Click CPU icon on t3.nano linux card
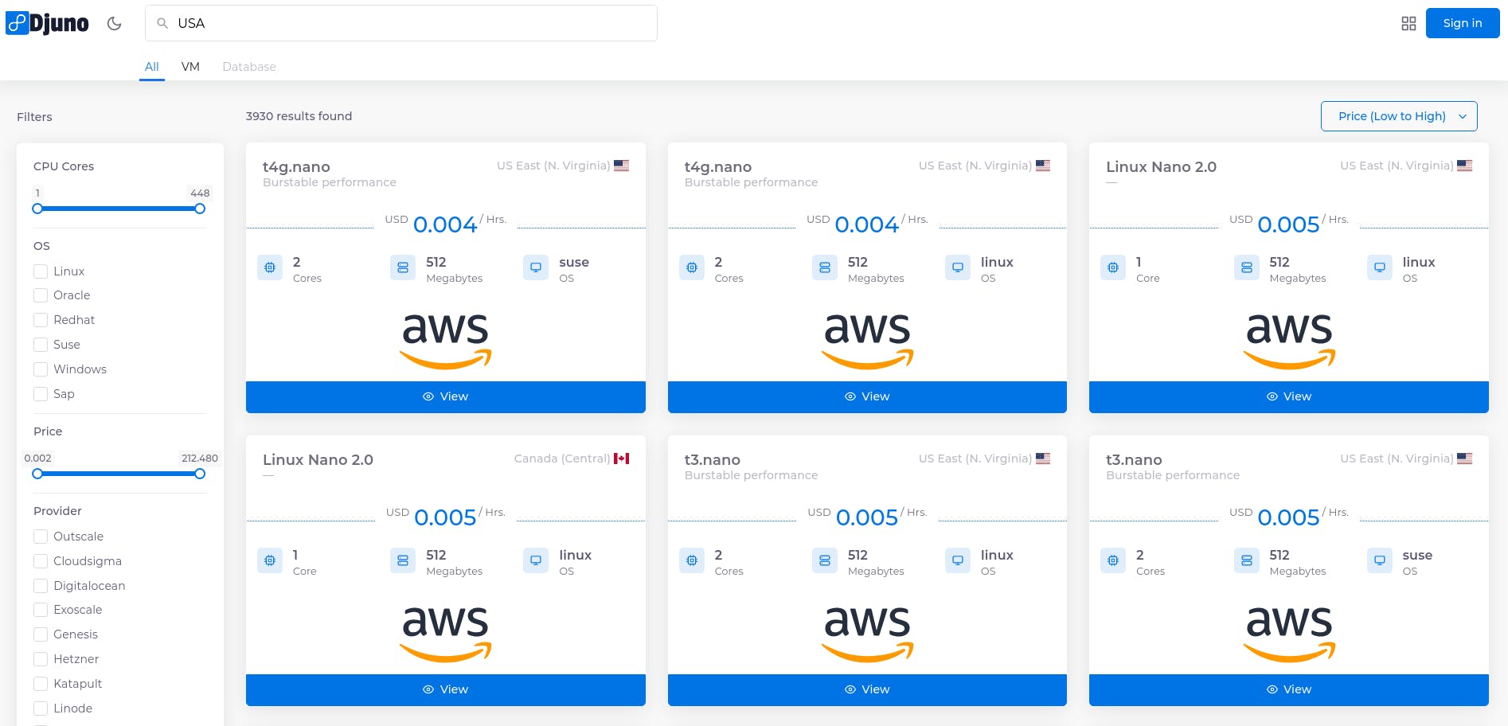Screen dimensions: 1508x726 click(692, 560)
